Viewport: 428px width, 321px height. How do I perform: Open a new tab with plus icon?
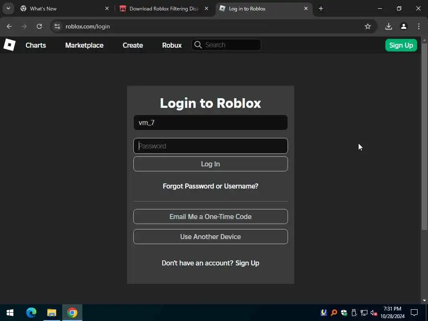pyautogui.click(x=321, y=9)
